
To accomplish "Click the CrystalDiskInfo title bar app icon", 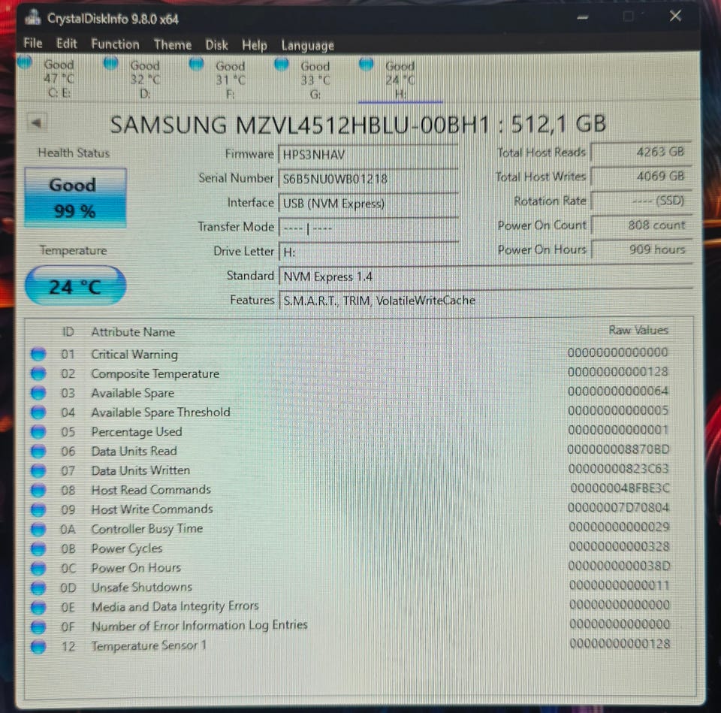I will pos(32,18).
